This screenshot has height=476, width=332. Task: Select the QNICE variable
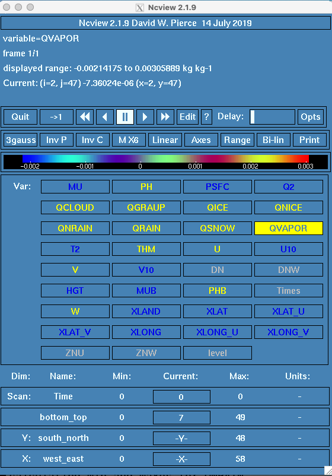(289, 207)
